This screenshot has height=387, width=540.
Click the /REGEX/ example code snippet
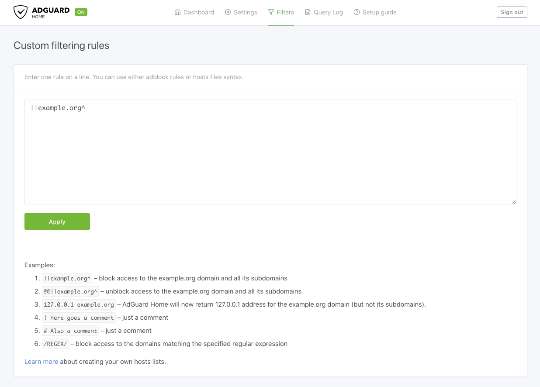55,344
